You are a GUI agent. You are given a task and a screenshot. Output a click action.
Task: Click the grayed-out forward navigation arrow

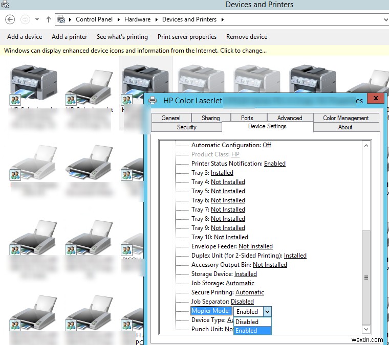pyautogui.click(x=25, y=19)
